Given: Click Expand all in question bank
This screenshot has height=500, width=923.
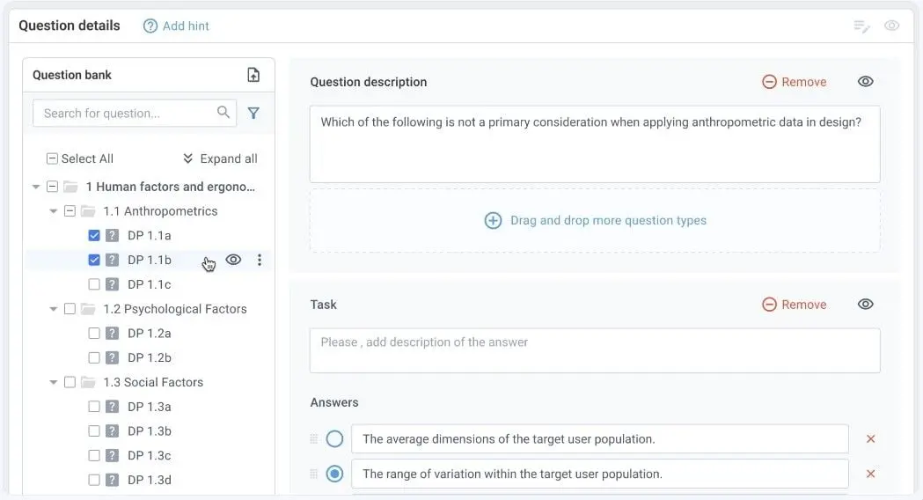Looking at the screenshot, I should pos(220,158).
